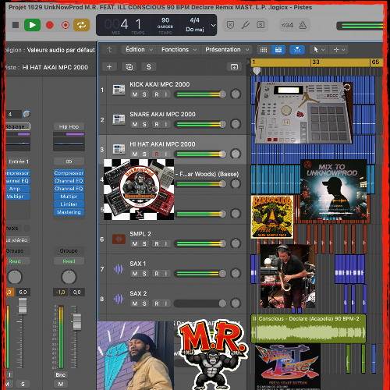The width and height of the screenshot is (390, 390).
Task: Click bar 33 on the ruler
Action: (315, 62)
